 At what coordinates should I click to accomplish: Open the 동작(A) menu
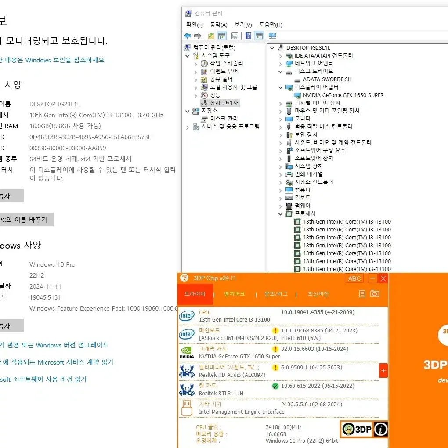pyautogui.click(x=219, y=25)
